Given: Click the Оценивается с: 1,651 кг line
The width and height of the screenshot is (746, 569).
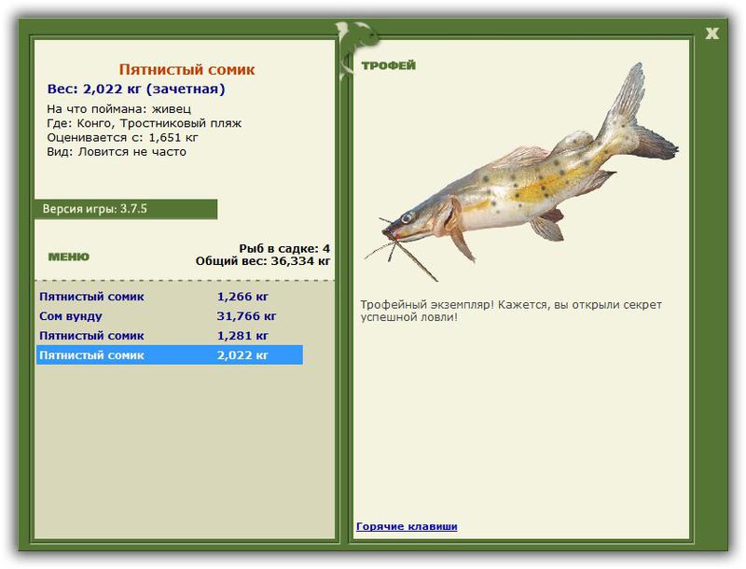Looking at the screenshot, I should click(x=122, y=137).
